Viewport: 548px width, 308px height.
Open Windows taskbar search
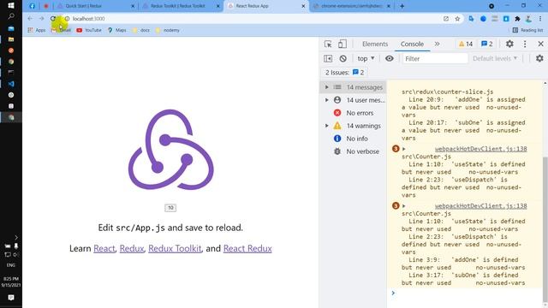11,16
